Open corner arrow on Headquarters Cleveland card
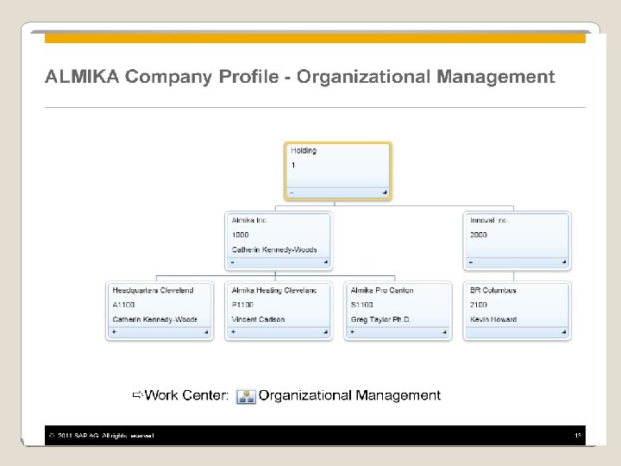The image size is (621, 466). coord(206,332)
